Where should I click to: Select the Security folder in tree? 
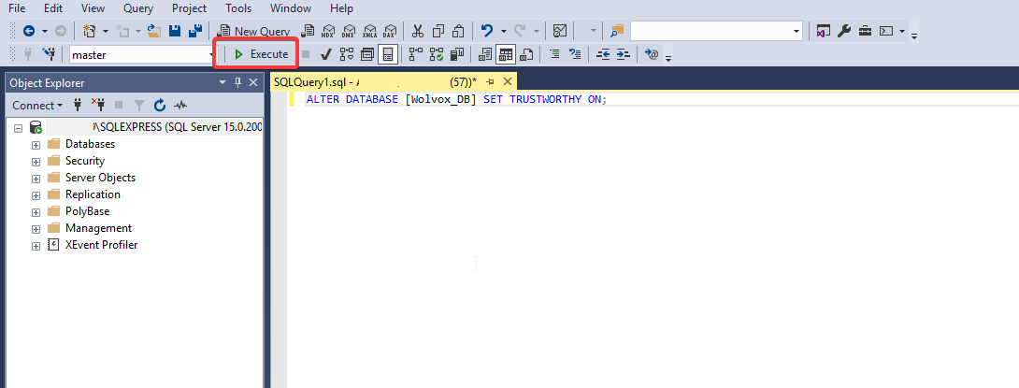point(84,161)
